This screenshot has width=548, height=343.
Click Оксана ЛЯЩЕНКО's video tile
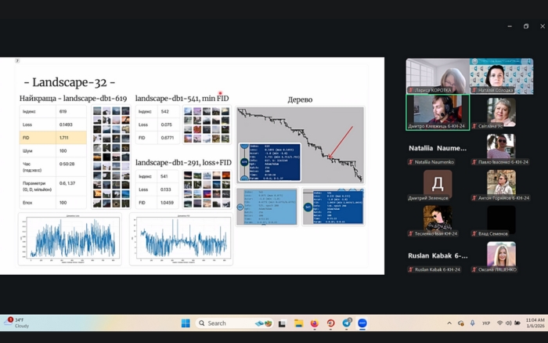[x=501, y=256]
